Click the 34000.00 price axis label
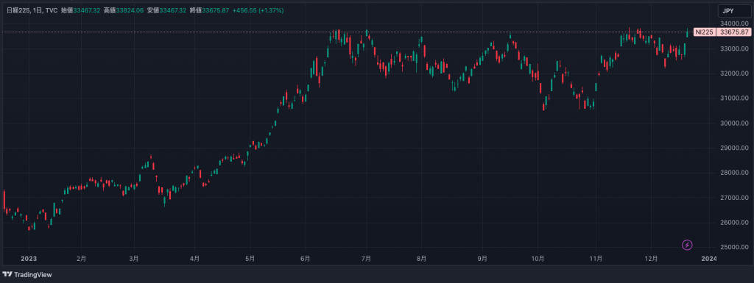This screenshot has height=283, width=754. (x=734, y=24)
